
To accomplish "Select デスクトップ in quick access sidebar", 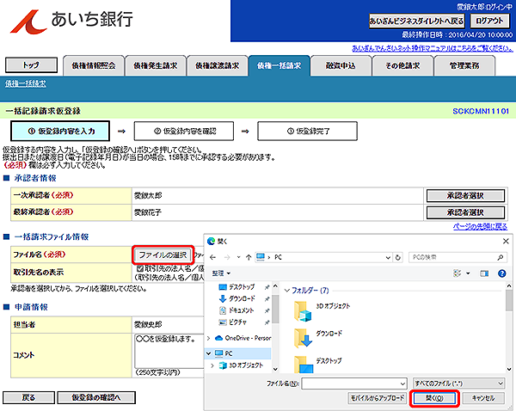I will point(241,287).
